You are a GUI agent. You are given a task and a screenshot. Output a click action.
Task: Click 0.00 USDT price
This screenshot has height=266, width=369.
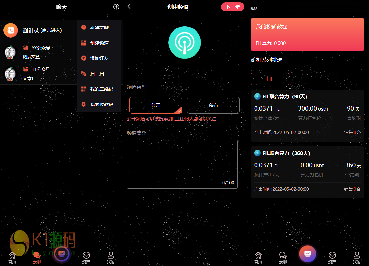(312, 165)
